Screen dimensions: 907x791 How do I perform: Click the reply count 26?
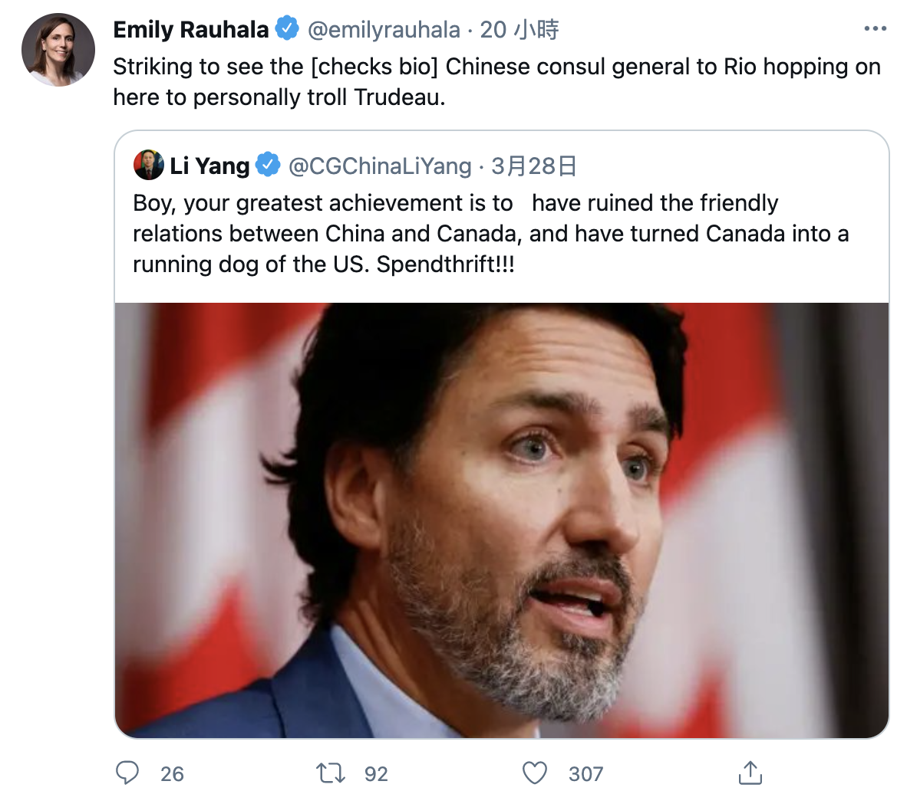click(x=172, y=774)
